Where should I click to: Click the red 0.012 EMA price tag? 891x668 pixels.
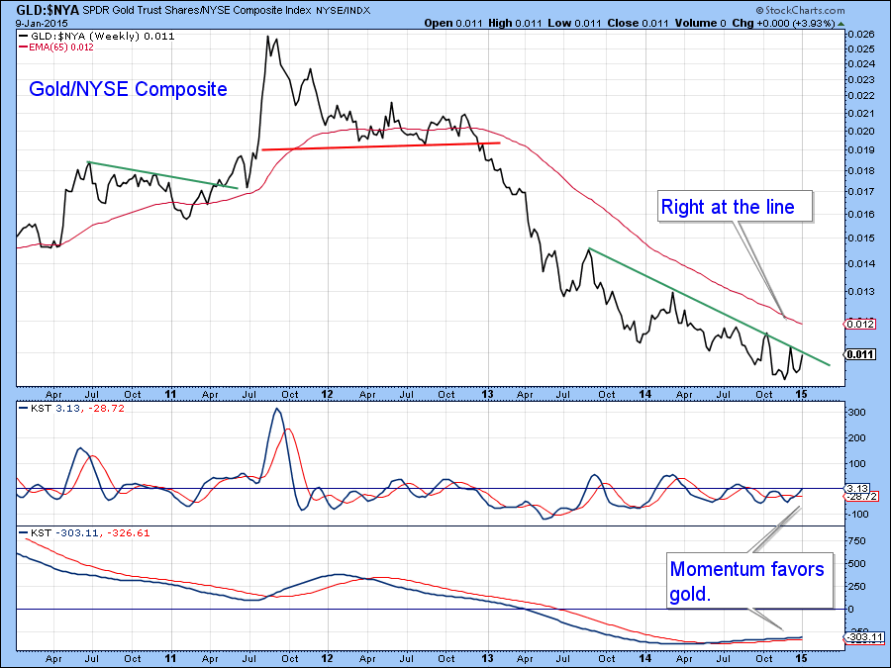(861, 325)
